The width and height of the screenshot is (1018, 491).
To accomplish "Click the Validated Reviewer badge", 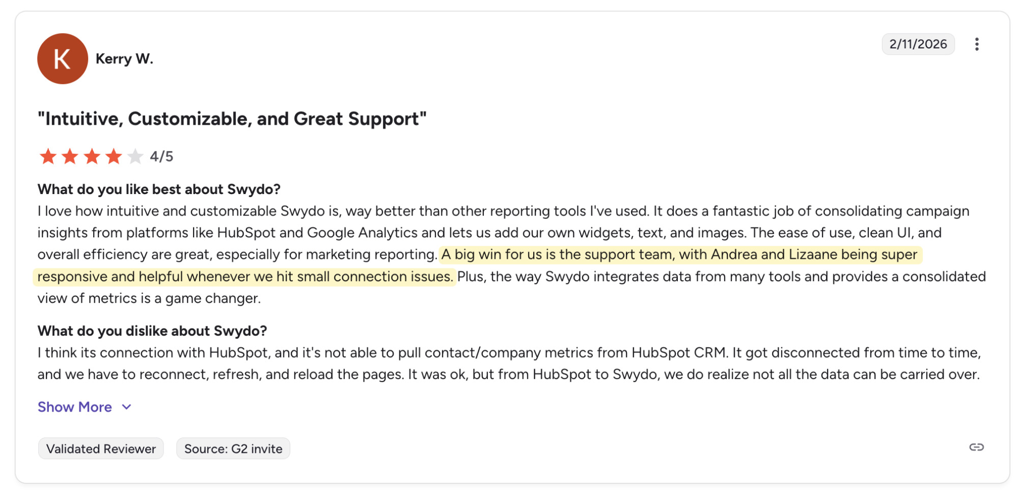I will click(101, 449).
